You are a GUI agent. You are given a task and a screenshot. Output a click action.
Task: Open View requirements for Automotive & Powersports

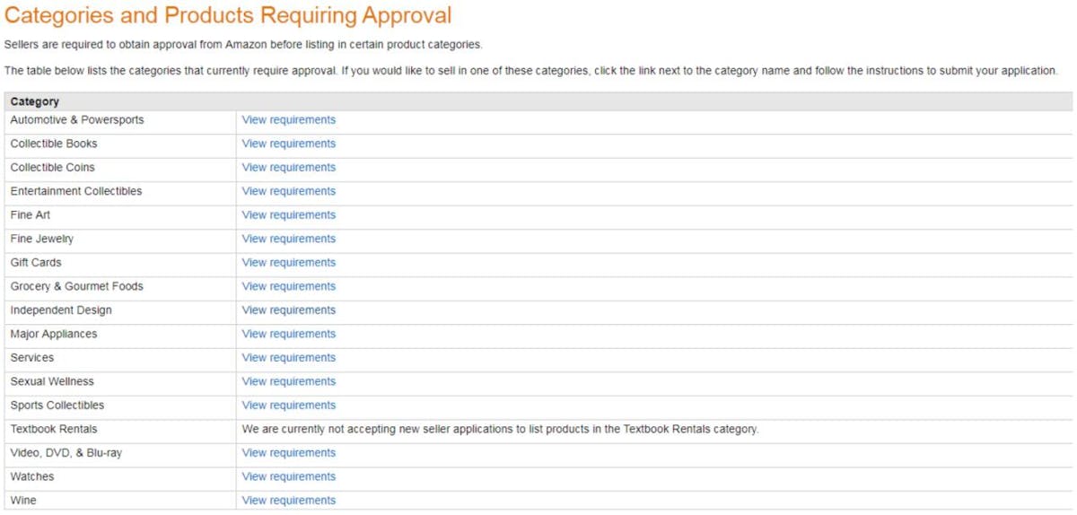288,119
